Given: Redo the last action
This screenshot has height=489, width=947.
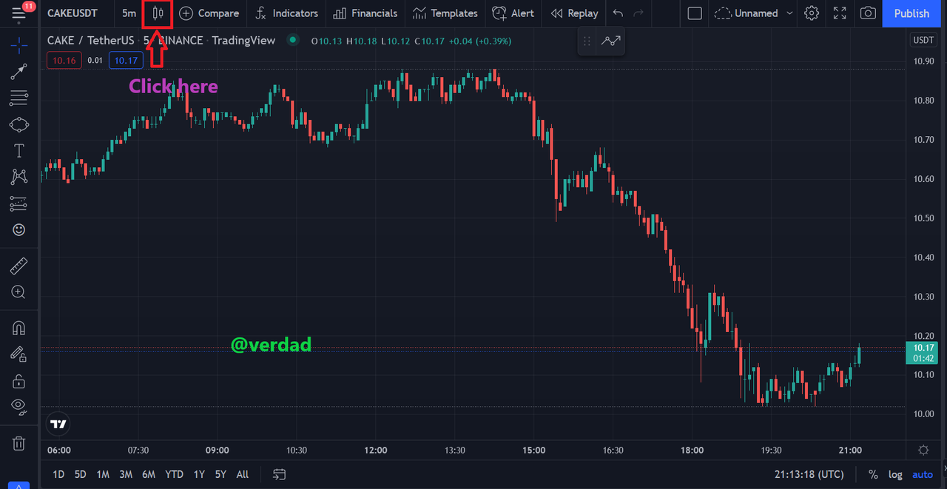Looking at the screenshot, I should [638, 13].
